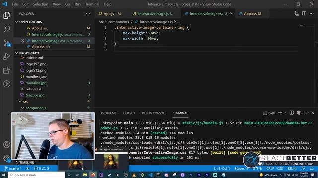Open Explorer views and more actions ellipsis
Viewport: 318px width, 178px height.
click(88, 13)
